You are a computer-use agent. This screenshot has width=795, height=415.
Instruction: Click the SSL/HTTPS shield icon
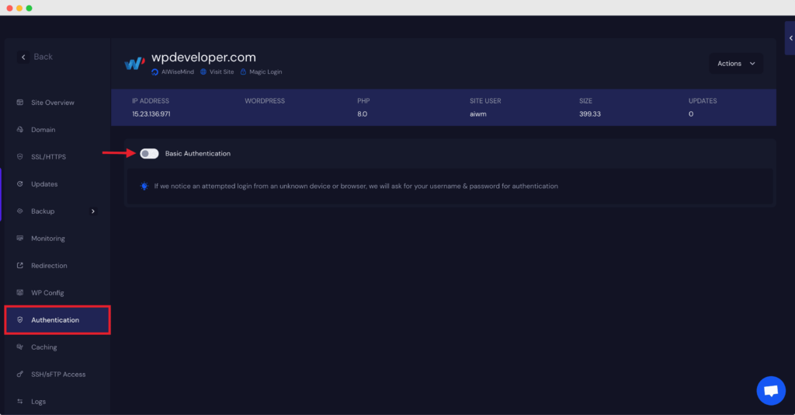tap(20, 157)
